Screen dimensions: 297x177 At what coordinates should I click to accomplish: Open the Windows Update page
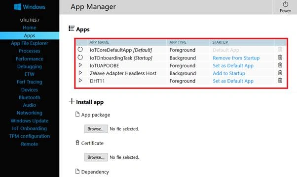coord(30,121)
